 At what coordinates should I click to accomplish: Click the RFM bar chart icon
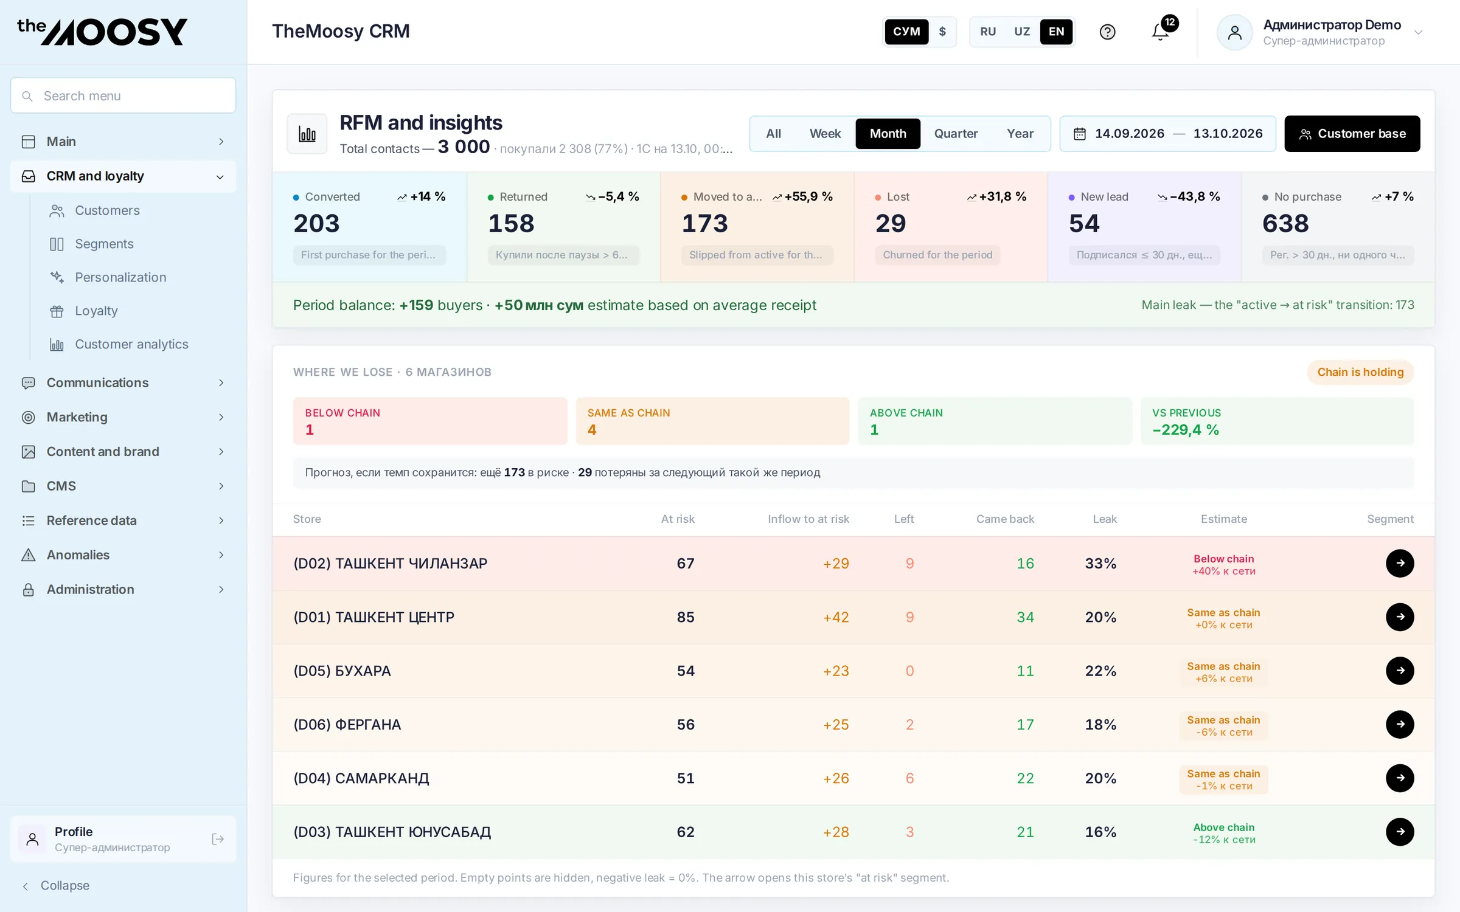[x=307, y=134]
